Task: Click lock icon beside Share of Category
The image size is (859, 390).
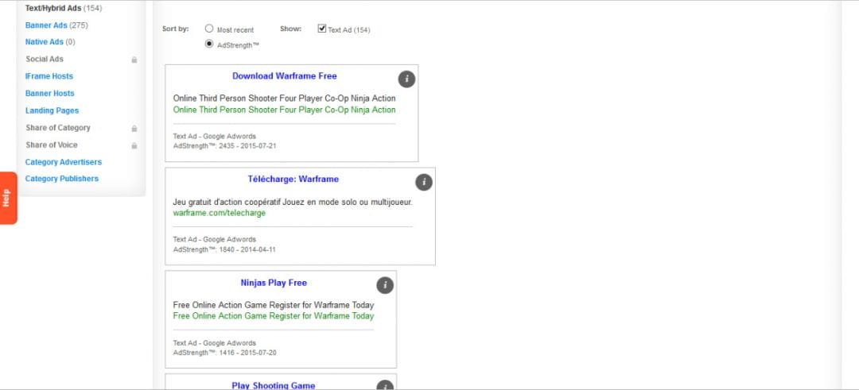Action: click(x=134, y=129)
